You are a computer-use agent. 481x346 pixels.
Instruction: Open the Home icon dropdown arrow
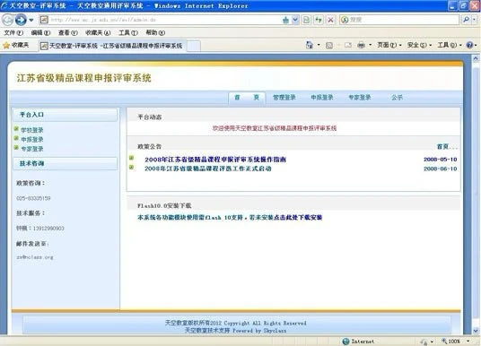pyautogui.click(x=319, y=46)
